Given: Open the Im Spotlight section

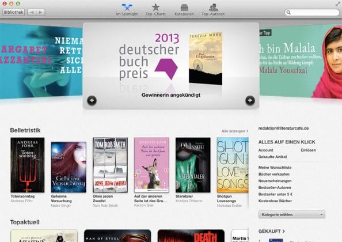Looking at the screenshot, I should tap(127, 10).
